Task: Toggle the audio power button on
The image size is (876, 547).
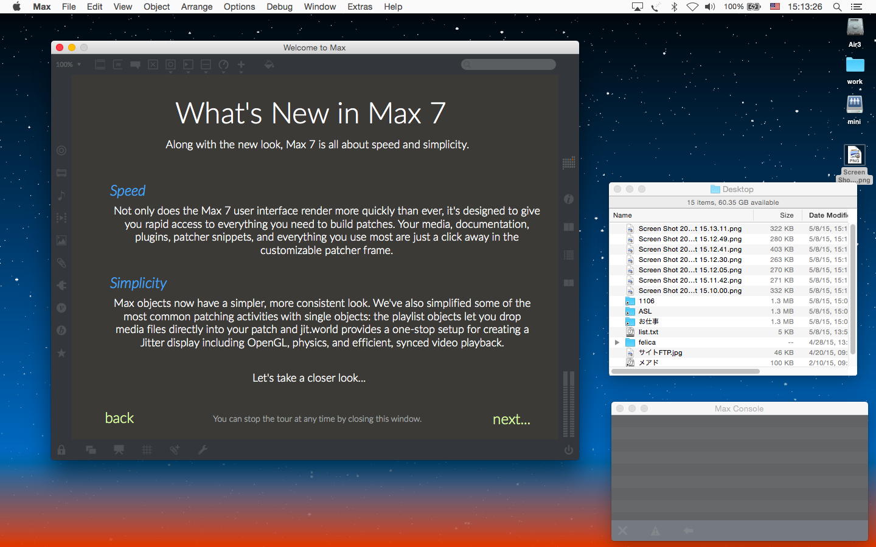Action: [569, 450]
